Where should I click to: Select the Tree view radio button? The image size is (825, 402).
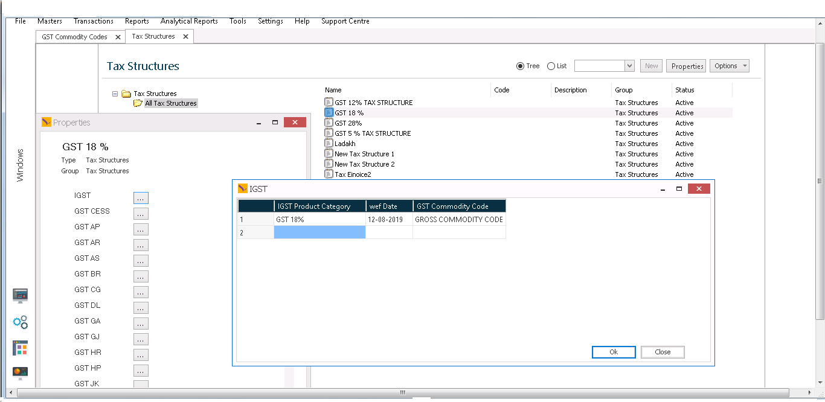(x=519, y=66)
